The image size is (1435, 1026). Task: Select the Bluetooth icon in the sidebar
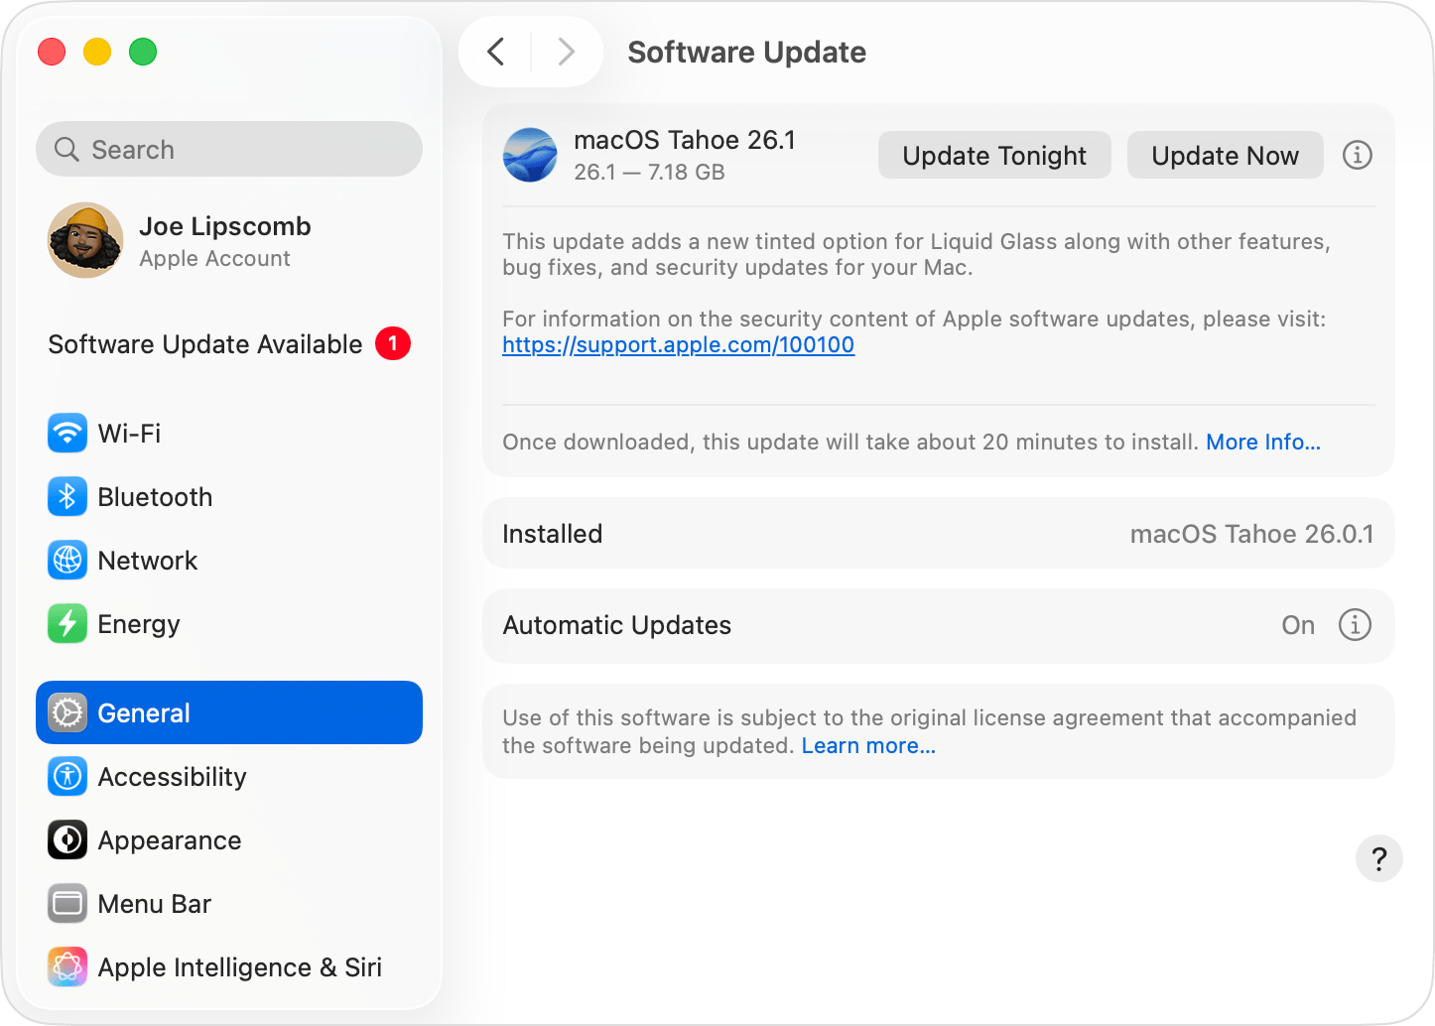click(x=66, y=496)
